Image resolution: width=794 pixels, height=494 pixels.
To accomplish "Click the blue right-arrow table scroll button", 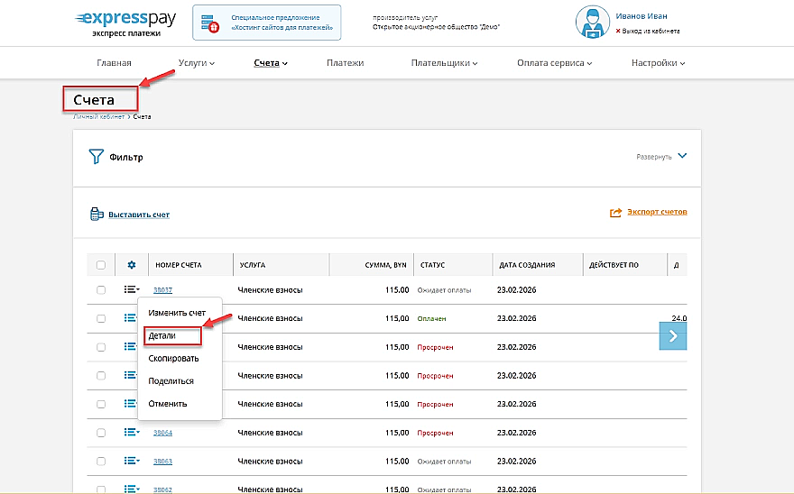I will click(672, 336).
